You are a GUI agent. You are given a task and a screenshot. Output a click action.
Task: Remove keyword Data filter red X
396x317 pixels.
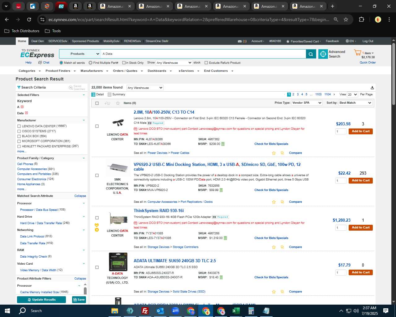[x=26, y=113]
